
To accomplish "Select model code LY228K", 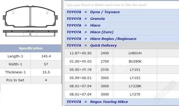I will pos(135,86).
